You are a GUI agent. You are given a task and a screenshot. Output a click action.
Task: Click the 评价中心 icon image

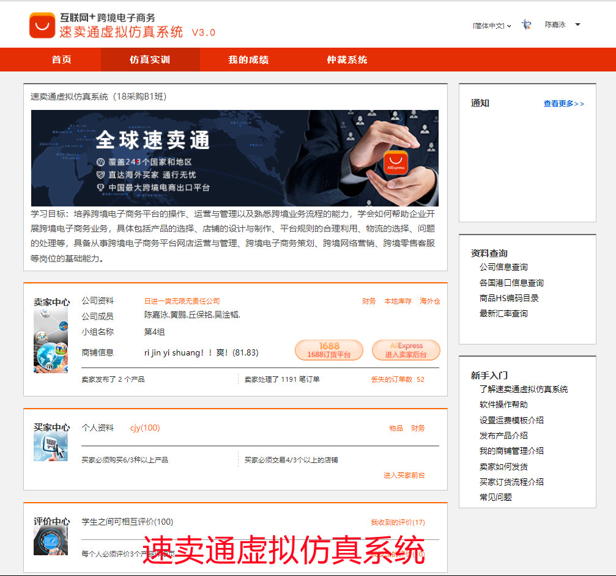[x=51, y=541]
